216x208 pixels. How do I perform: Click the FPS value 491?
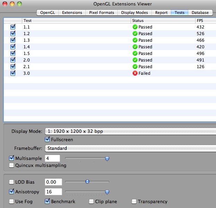200,60
